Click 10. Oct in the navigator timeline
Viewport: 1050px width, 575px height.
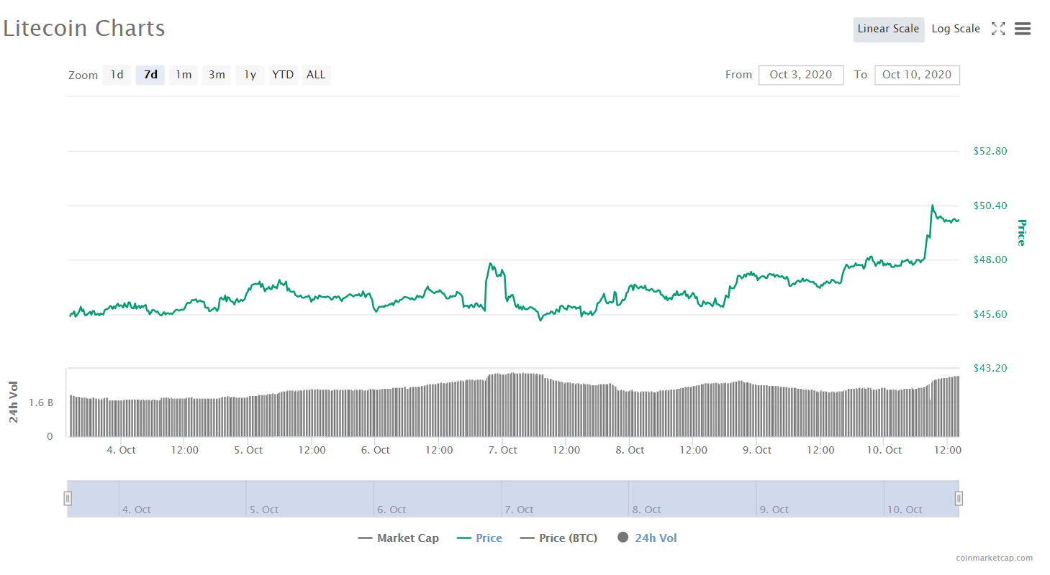coord(905,510)
